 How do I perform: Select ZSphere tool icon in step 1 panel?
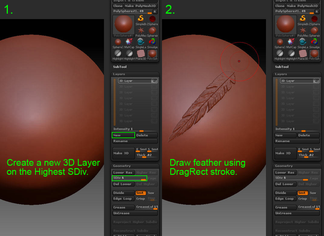click(153, 20)
